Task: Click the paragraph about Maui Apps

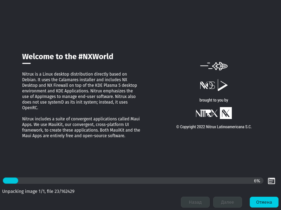Action: (x=81, y=127)
